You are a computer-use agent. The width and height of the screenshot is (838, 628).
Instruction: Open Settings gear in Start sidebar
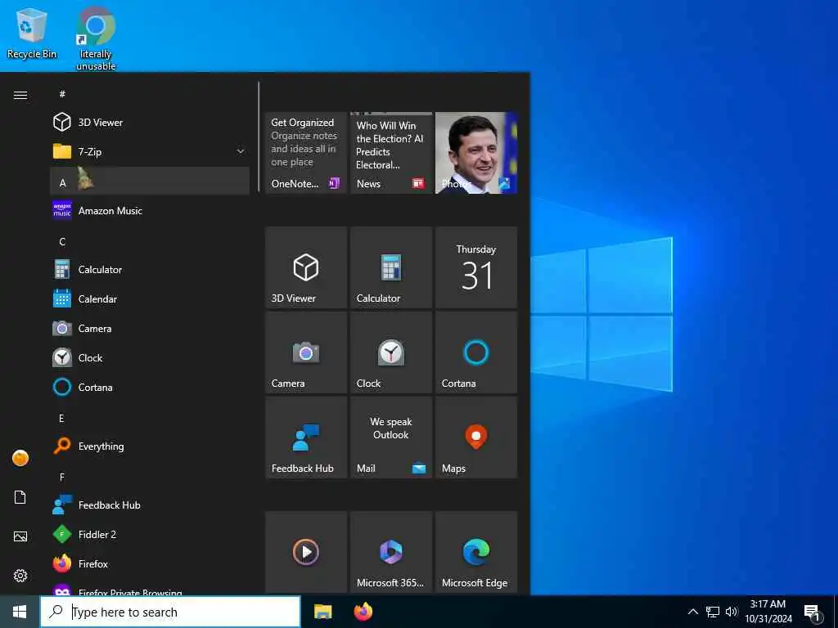[x=20, y=576]
